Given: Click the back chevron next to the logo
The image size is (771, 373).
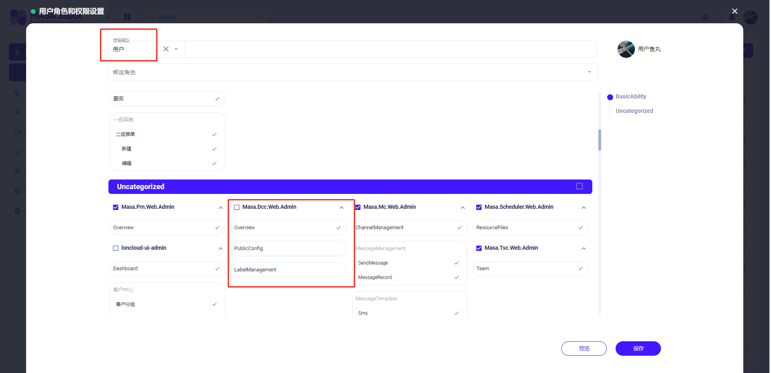Looking at the screenshot, I should tap(108, 17).
